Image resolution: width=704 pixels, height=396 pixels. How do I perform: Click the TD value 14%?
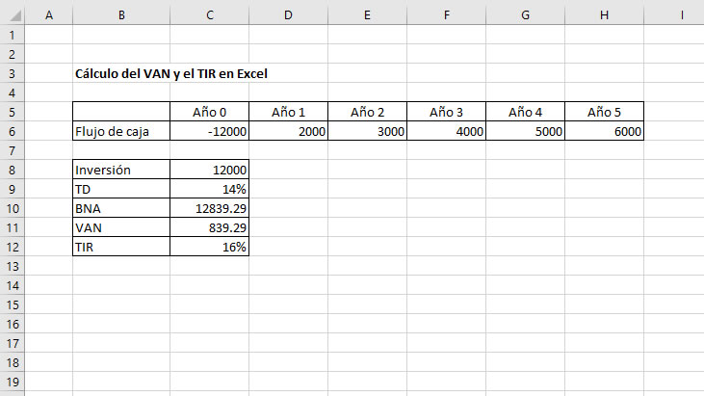pos(209,189)
